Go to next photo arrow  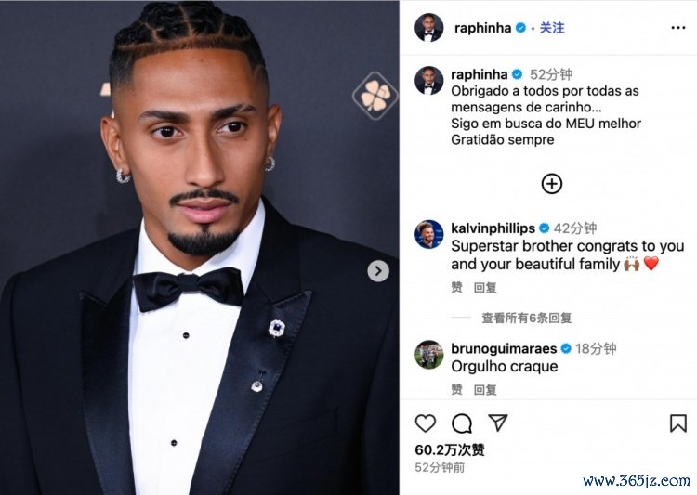(378, 270)
